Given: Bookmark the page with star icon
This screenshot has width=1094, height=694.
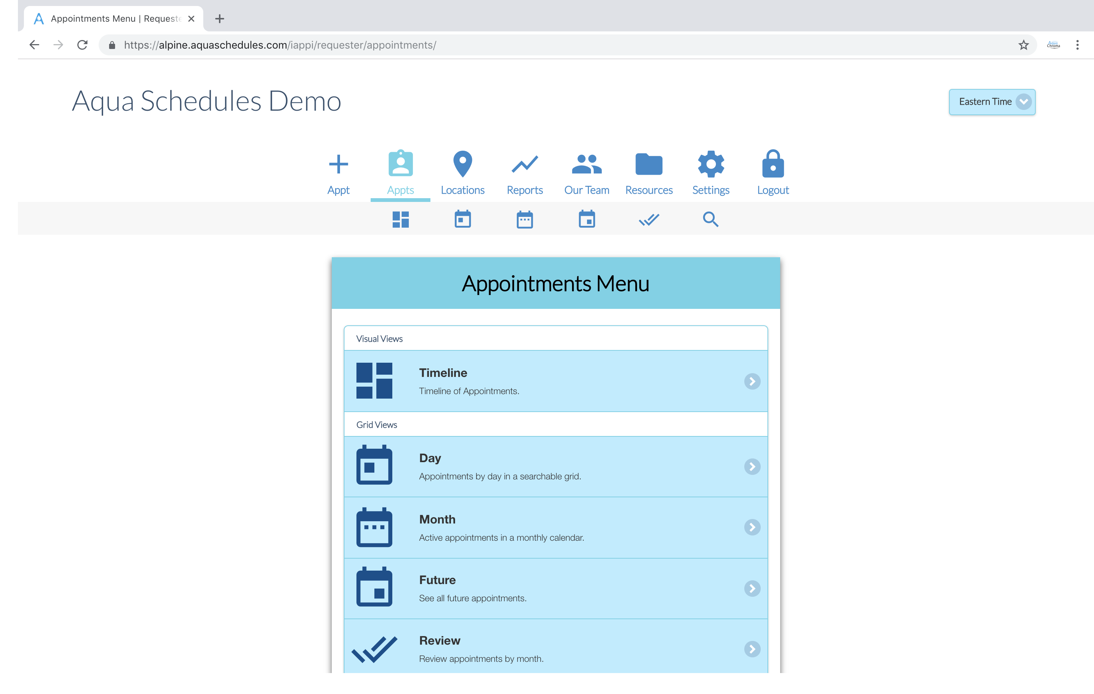Looking at the screenshot, I should pyautogui.click(x=1023, y=44).
